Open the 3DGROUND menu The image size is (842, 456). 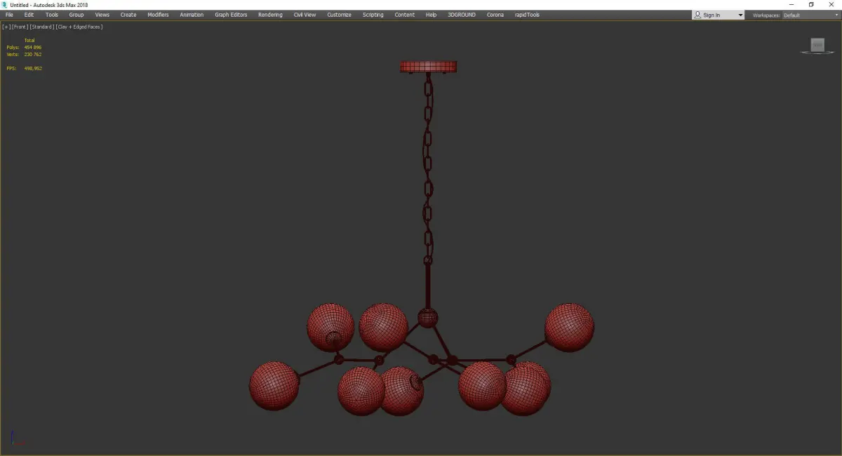[x=461, y=15]
